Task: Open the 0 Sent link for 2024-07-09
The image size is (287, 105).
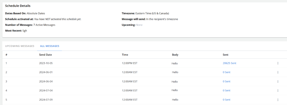Action: point(226,100)
